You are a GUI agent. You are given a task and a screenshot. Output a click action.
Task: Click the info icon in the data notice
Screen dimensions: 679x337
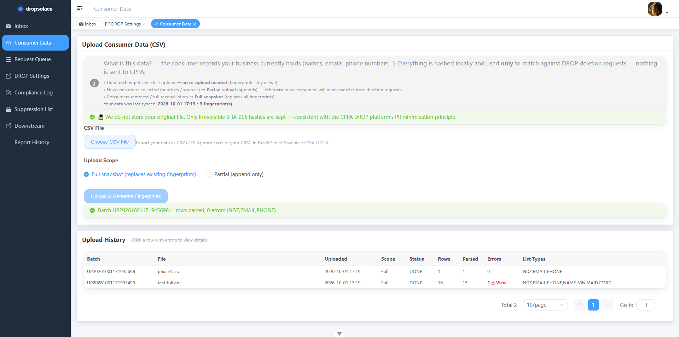(x=94, y=83)
